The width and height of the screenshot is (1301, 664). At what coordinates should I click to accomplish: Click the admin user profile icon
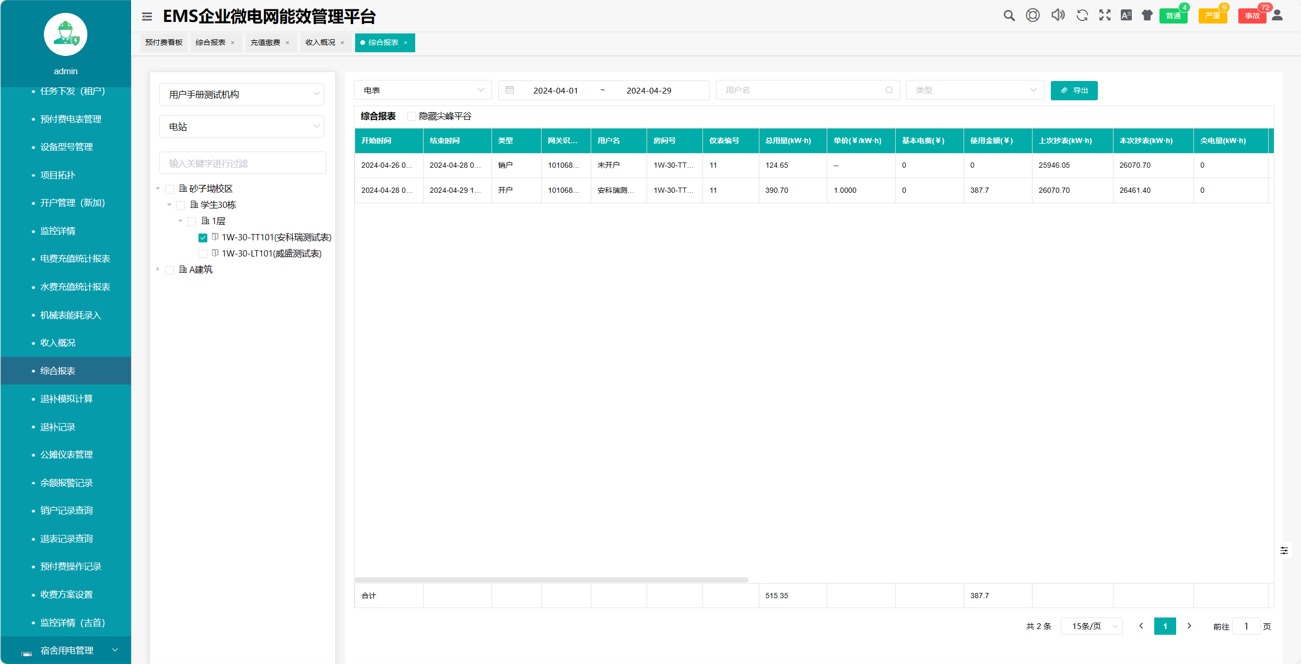1277,16
